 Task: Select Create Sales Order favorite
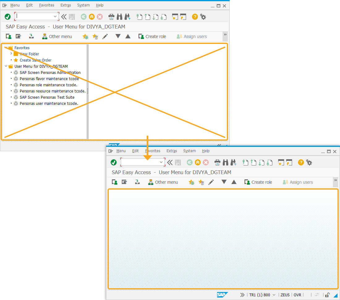pos(36,60)
